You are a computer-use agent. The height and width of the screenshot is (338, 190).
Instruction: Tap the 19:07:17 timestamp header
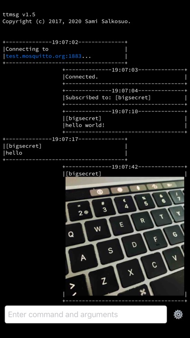65,139
